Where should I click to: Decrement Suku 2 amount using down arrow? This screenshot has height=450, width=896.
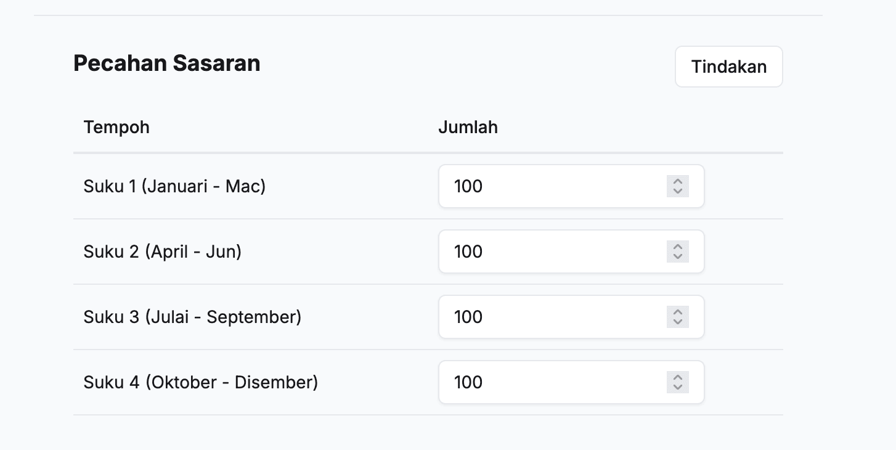678,256
